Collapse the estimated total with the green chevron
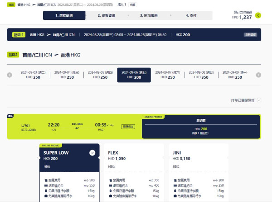Viewport: 272px width, 202px height. (258, 15)
